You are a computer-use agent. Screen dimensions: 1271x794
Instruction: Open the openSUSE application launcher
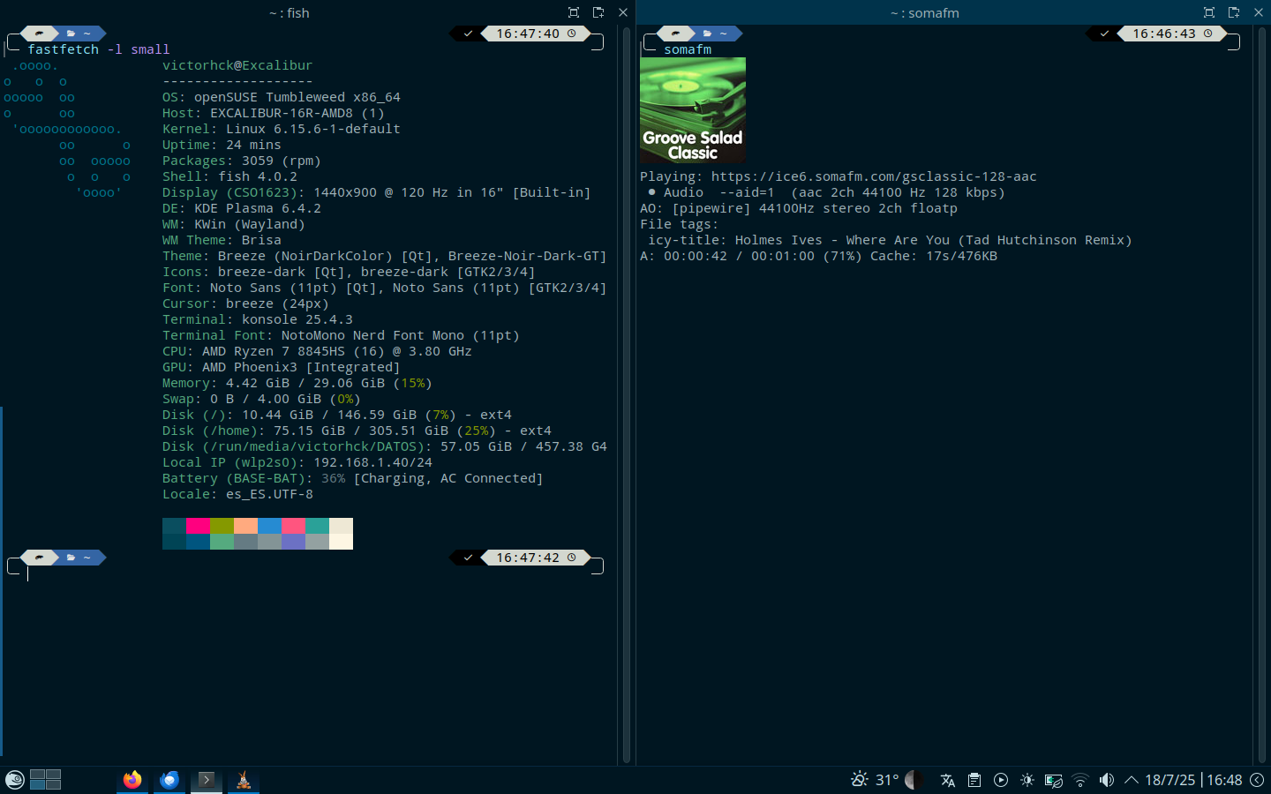(15, 780)
